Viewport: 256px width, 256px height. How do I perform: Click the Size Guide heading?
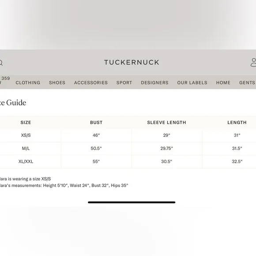click(13, 103)
